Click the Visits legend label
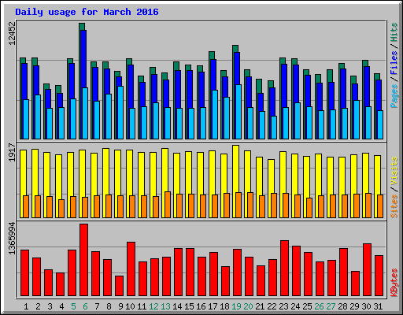The height and width of the screenshot is (315, 403). pos(394,172)
